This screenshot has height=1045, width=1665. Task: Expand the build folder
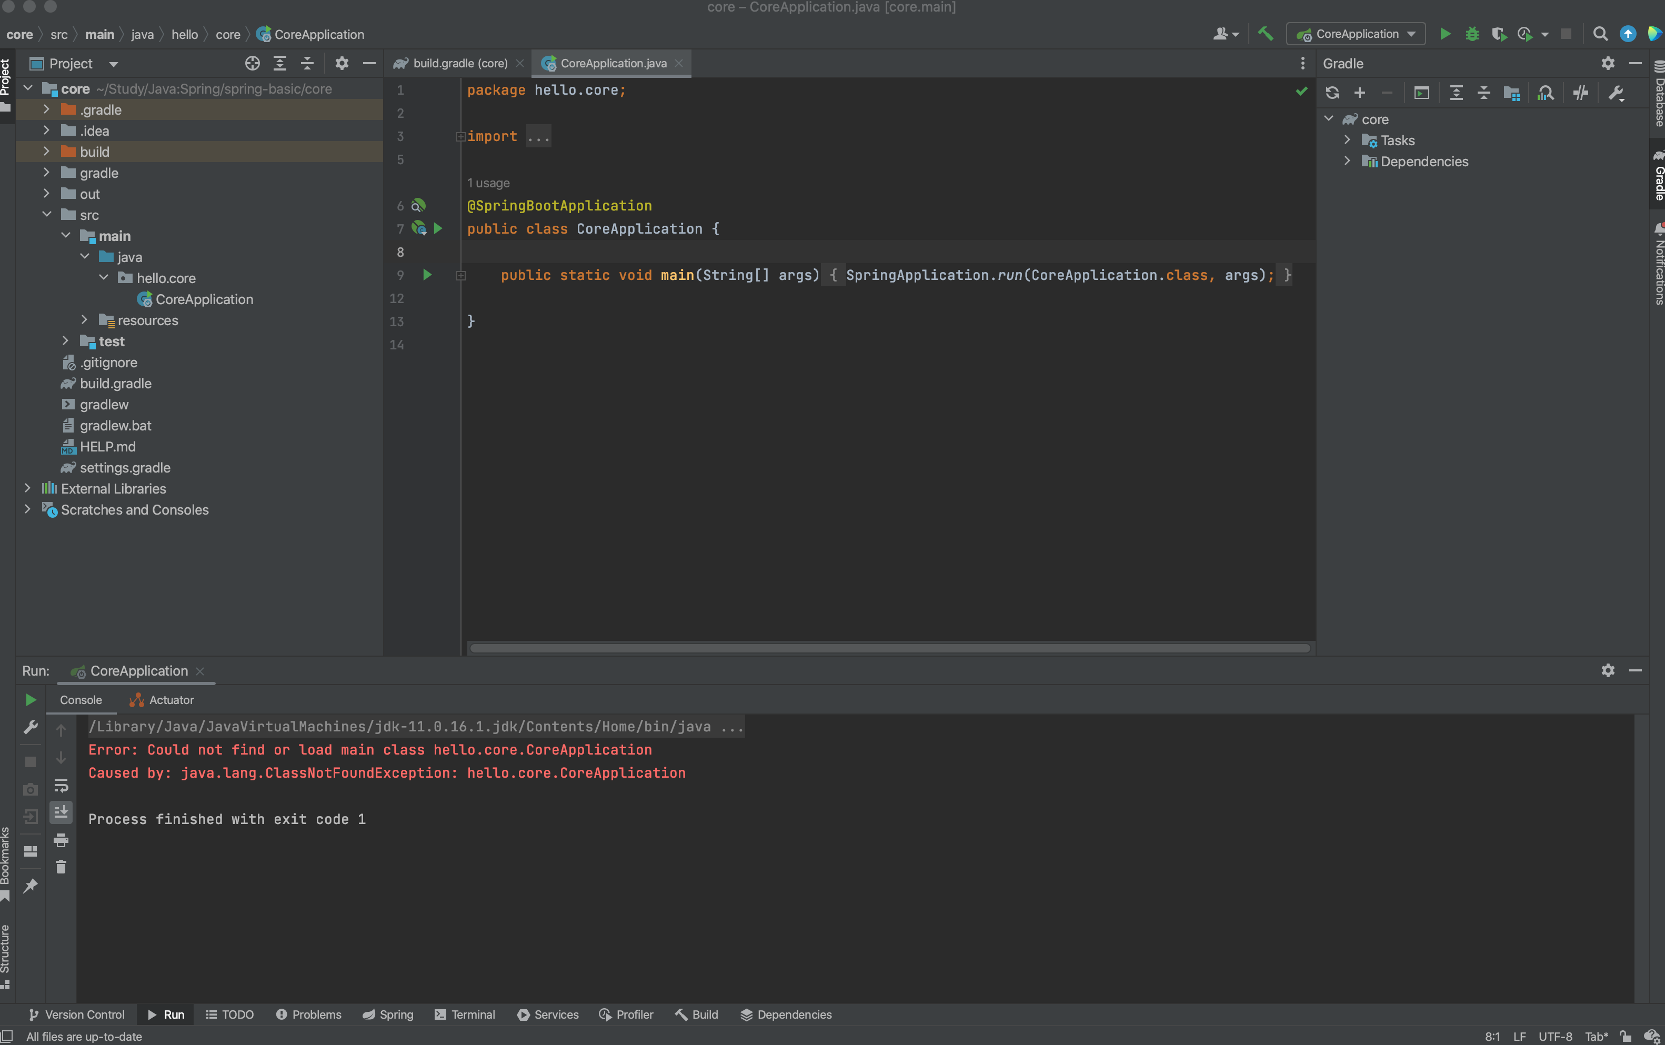(x=46, y=152)
